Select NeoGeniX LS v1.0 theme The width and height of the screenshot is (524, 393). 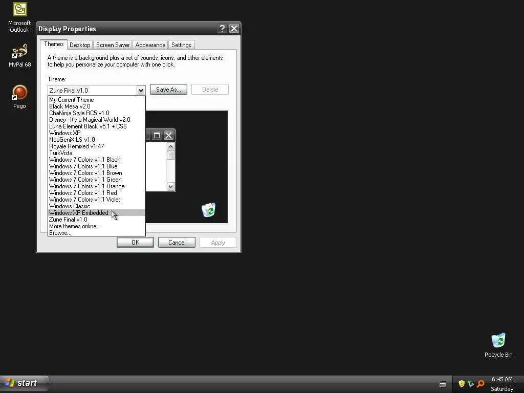coord(97,140)
